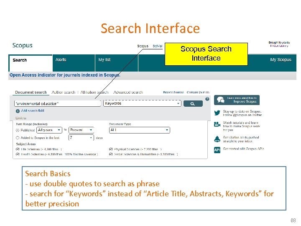Switch to the Alerts tab

tap(74, 63)
